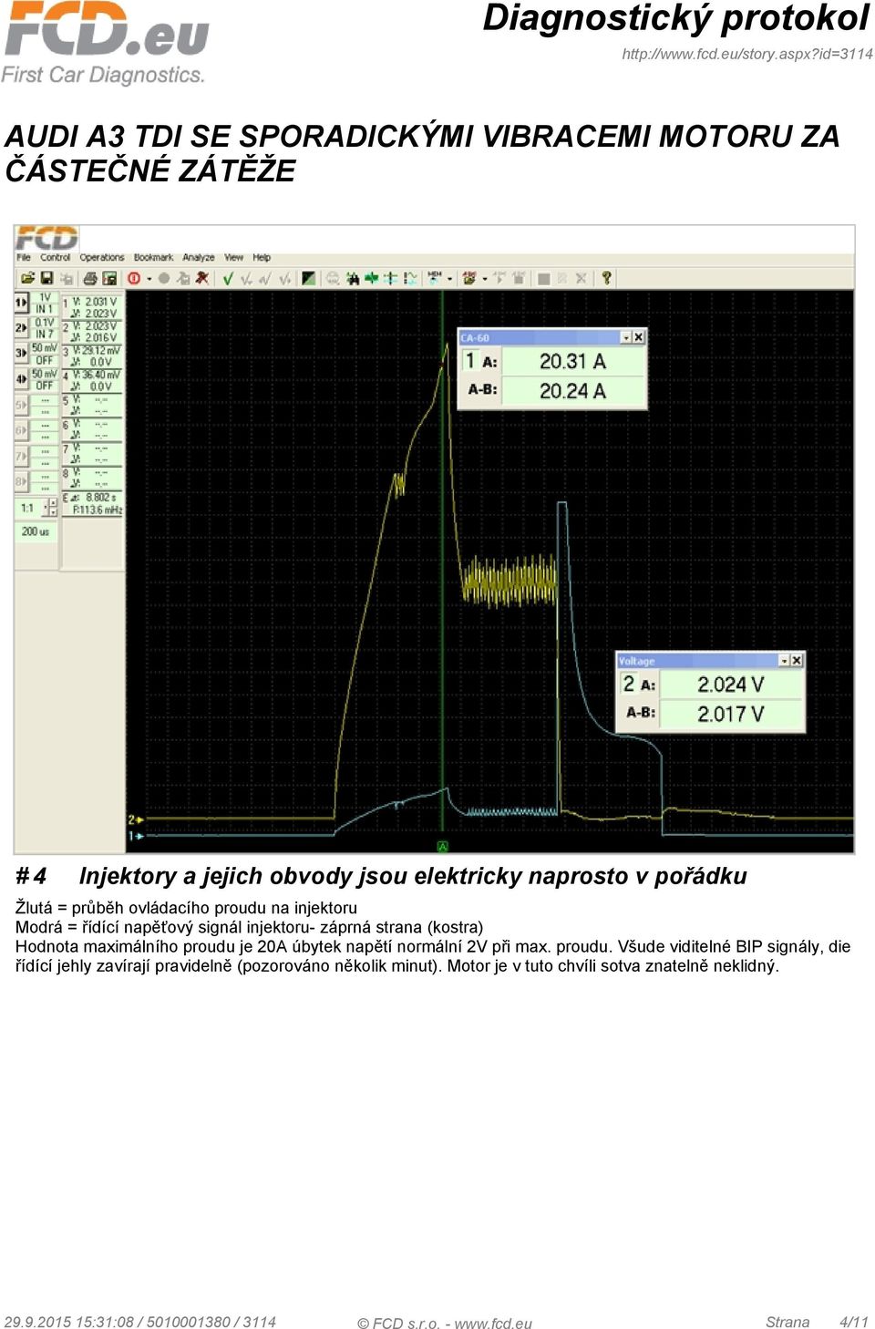Toggle channel 2 button
Viewport: 875px width, 1329px height.
point(21,326)
